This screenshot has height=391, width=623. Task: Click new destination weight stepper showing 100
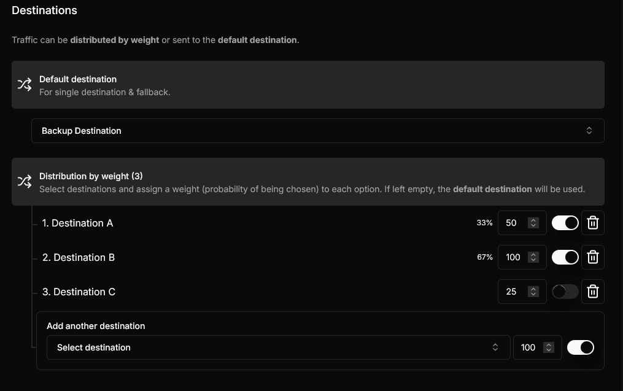point(549,347)
